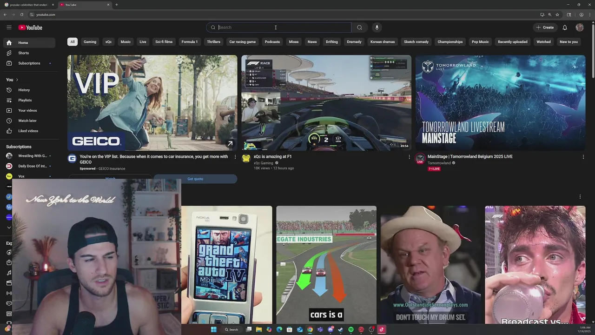
Task: Open the Chrome profile icon
Action: pos(582,14)
